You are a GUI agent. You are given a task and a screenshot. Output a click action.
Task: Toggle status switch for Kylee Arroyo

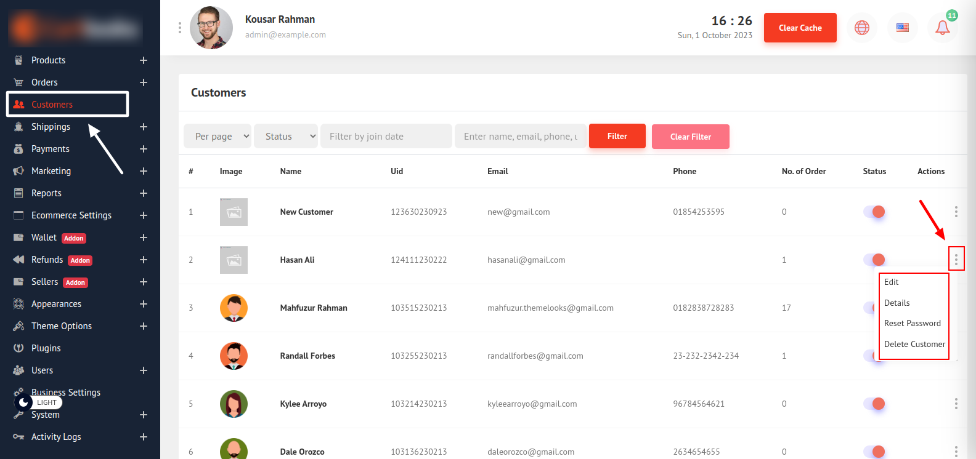tap(874, 404)
